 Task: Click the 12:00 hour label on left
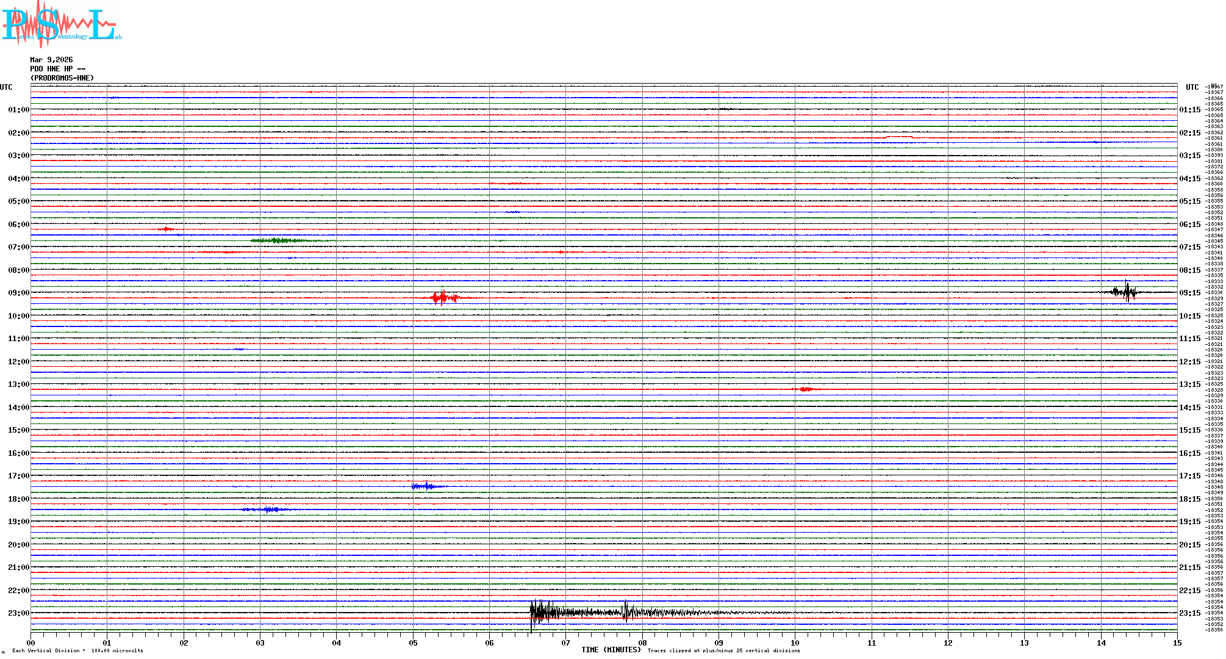(18, 362)
